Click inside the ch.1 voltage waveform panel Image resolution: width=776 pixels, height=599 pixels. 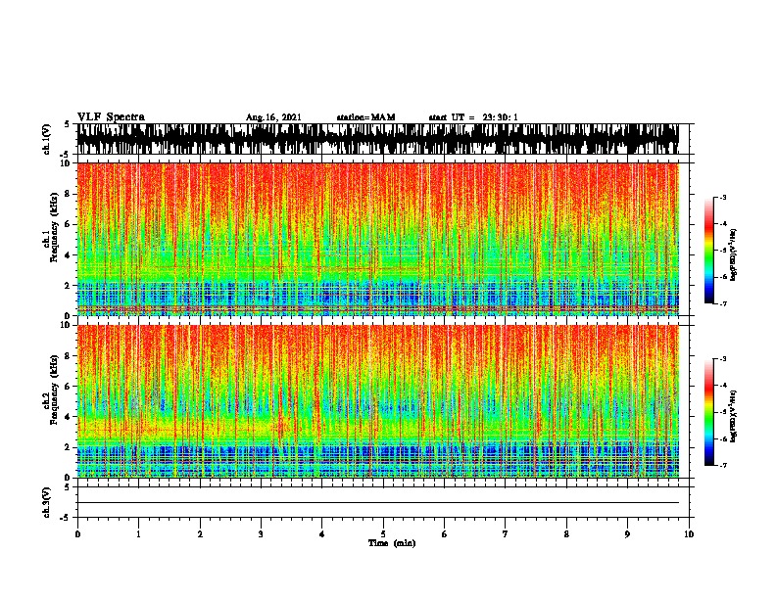coord(378,139)
